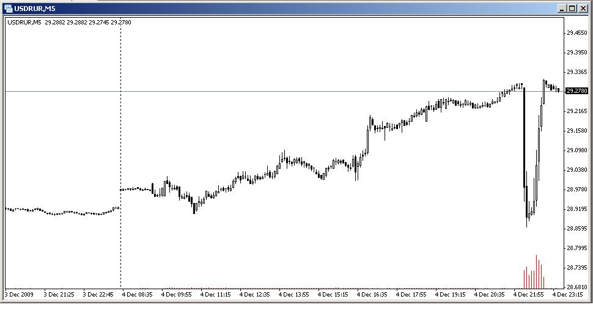This screenshot has height=321, width=593.
Task: Click the 29.0980 price axis label
Action: coord(577,150)
